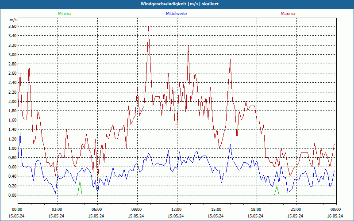
Task: Click the 21:00 time axis label
Action: tap(296, 210)
